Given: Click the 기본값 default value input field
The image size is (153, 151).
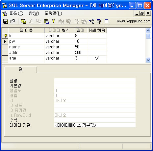Looking at the screenshot, I should [x=95, y=86].
